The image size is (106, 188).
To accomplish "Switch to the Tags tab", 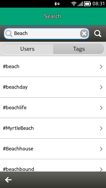I will tap(79, 49).
